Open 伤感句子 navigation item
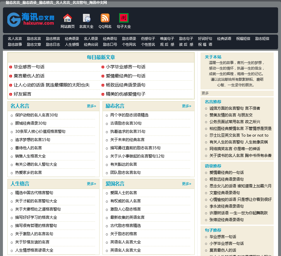The image size is (281, 256). [148, 39]
